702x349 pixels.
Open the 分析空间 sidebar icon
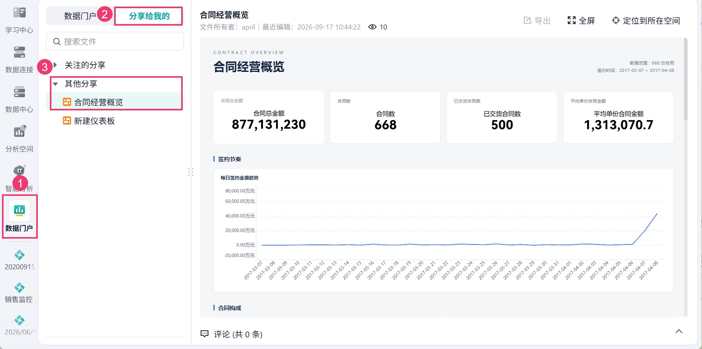pos(19,131)
